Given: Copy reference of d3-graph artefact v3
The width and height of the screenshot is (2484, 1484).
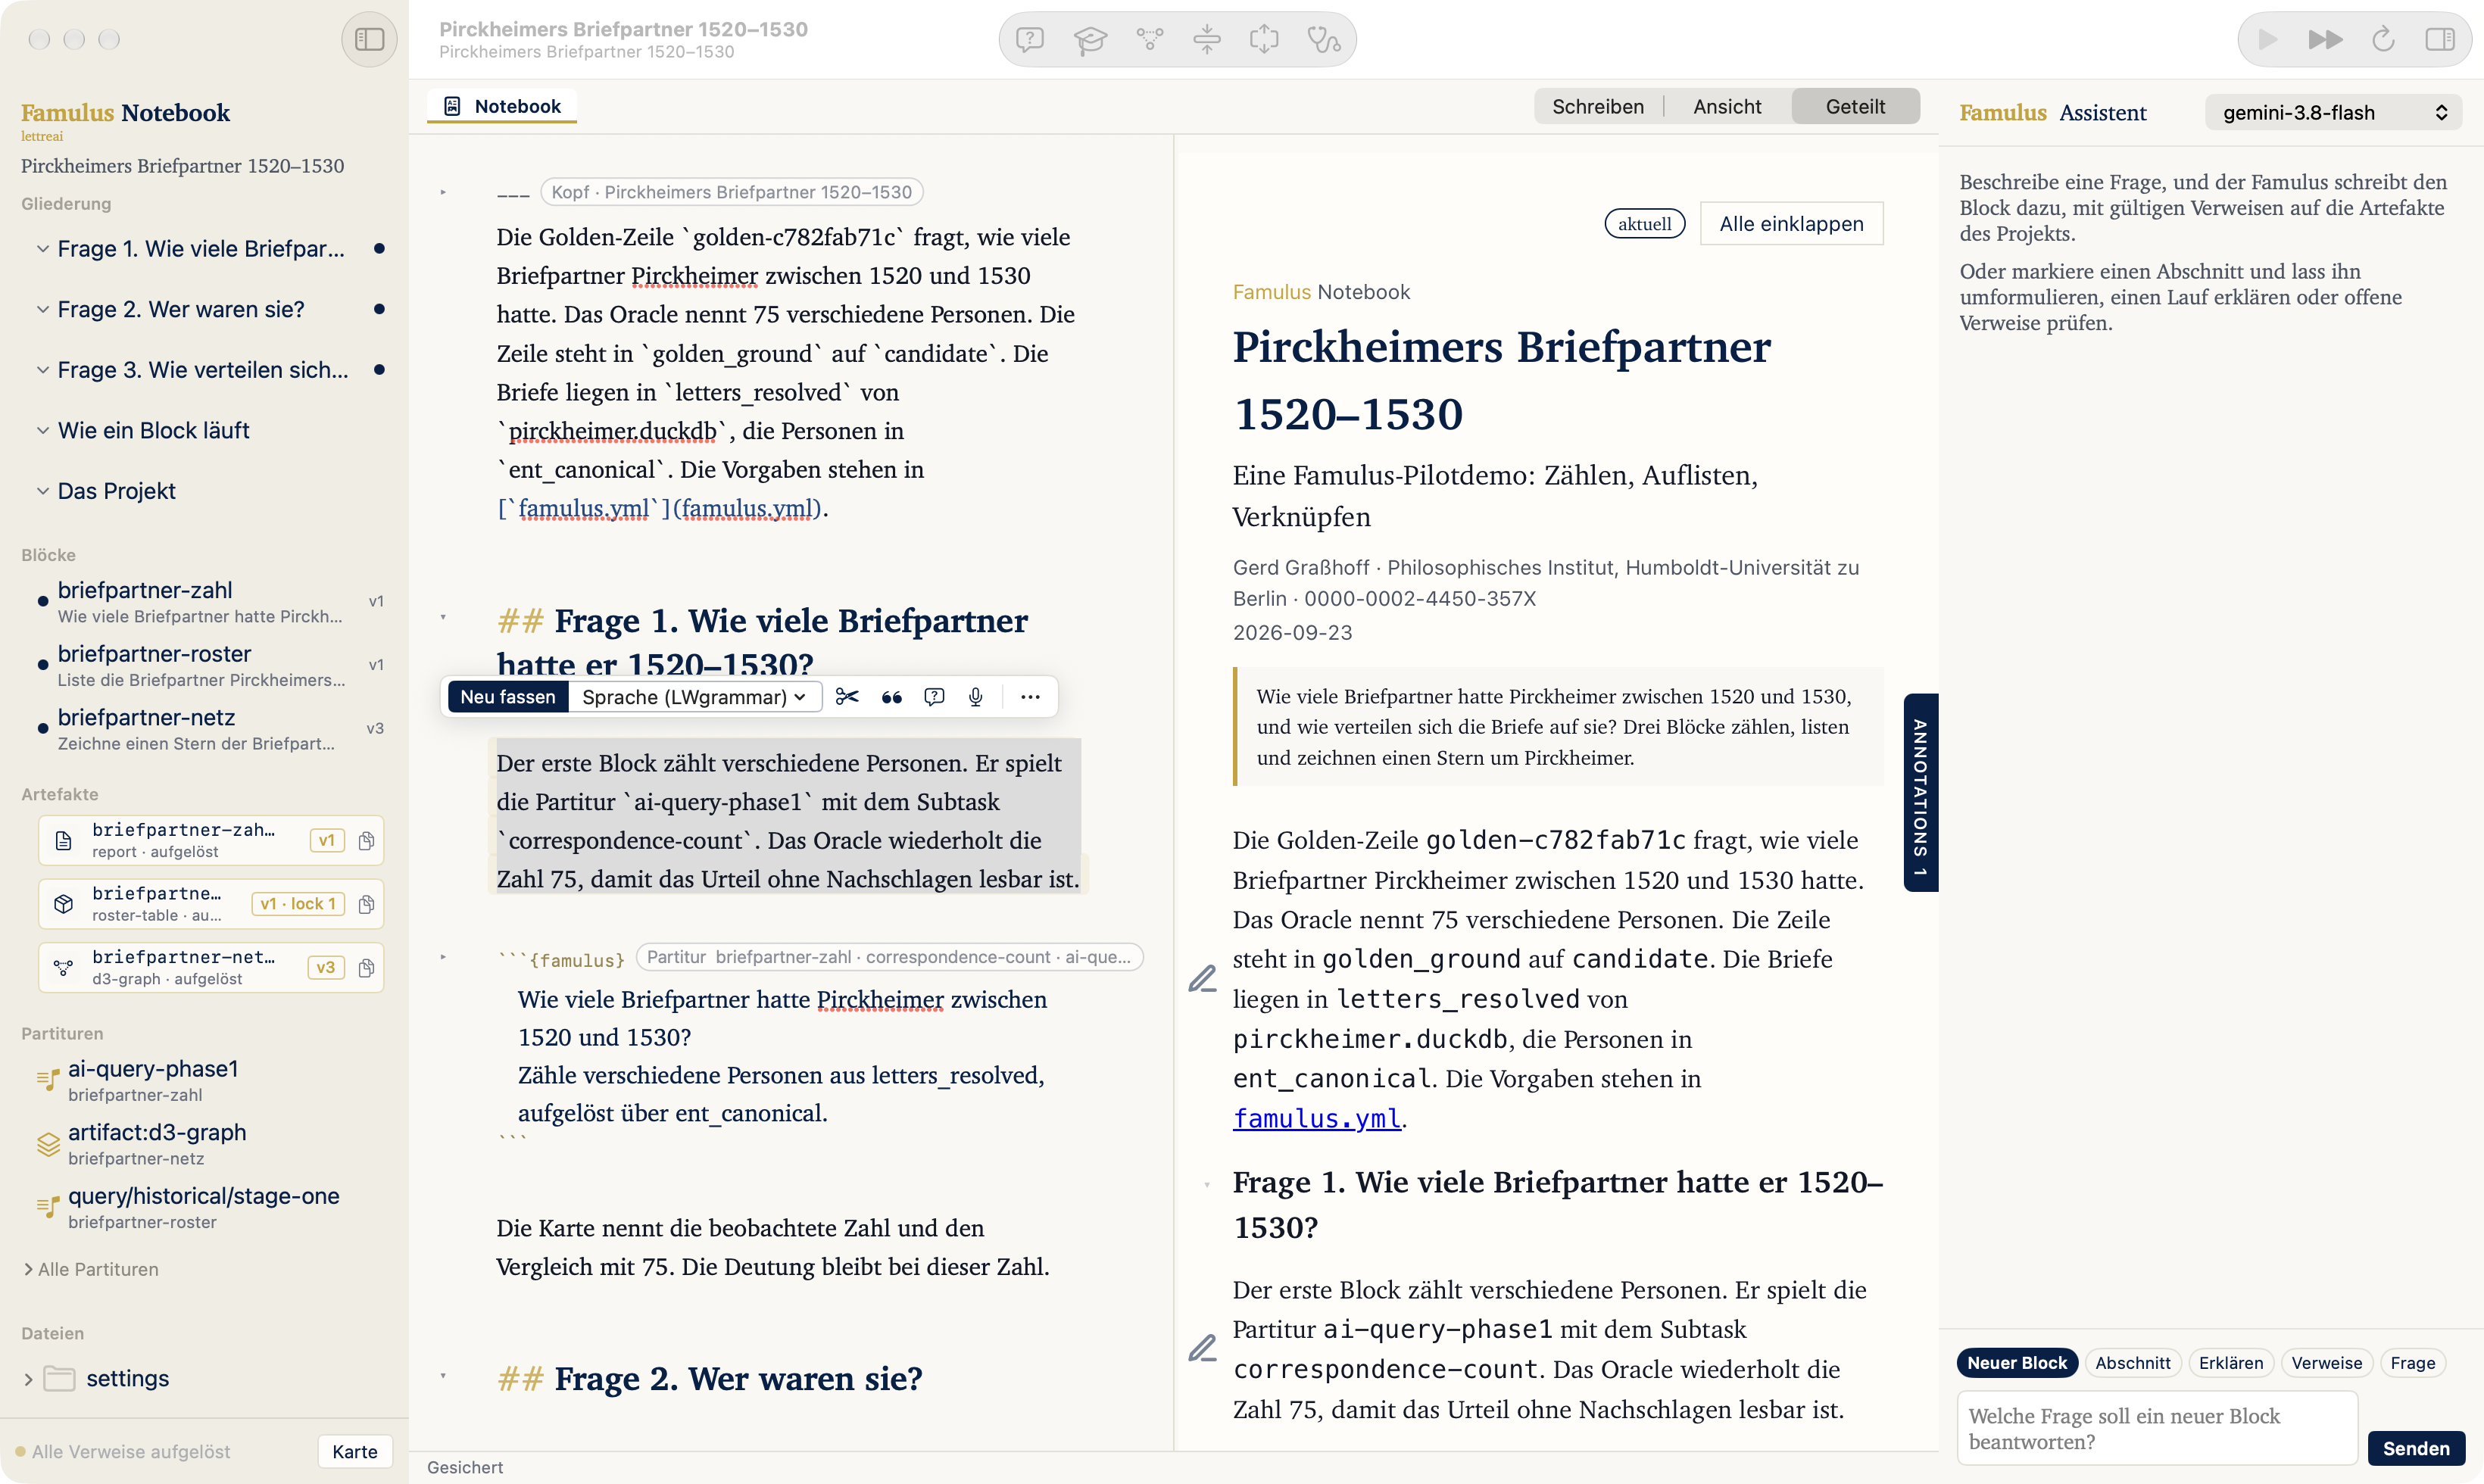Looking at the screenshot, I should point(366,968).
